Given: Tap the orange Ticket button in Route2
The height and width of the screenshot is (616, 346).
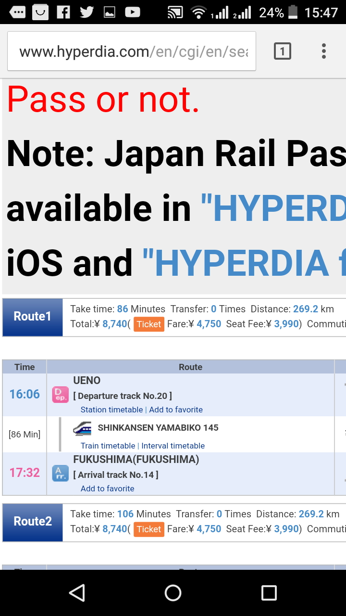Looking at the screenshot, I should pos(149,529).
